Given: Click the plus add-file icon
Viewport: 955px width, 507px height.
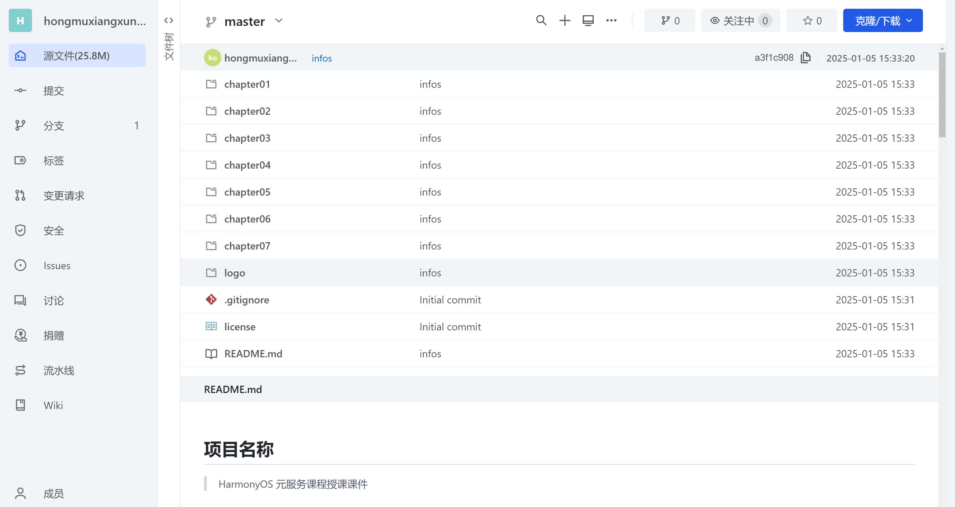Looking at the screenshot, I should pyautogui.click(x=564, y=20).
